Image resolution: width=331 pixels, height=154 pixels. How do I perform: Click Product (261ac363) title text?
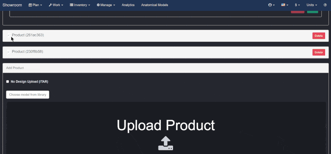click(x=28, y=35)
